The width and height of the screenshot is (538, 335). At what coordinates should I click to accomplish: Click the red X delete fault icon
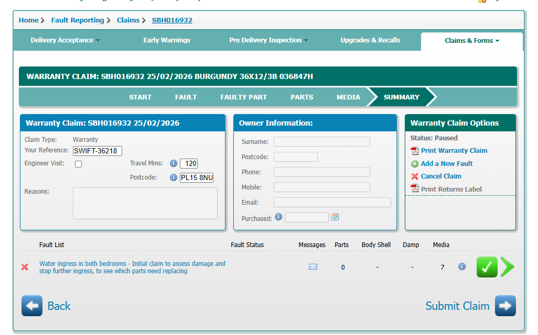[25, 267]
